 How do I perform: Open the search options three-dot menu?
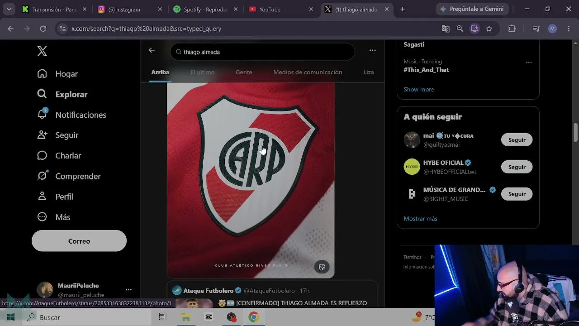[x=372, y=50]
